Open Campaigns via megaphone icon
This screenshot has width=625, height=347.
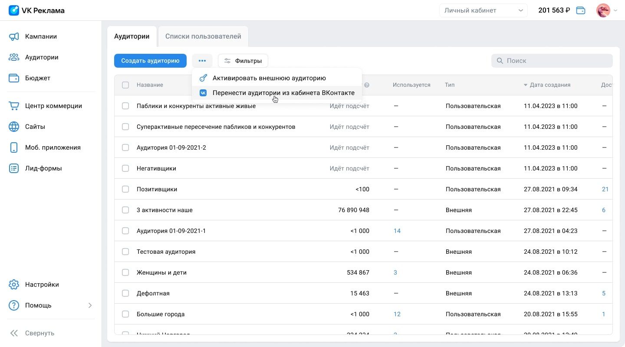tap(14, 36)
